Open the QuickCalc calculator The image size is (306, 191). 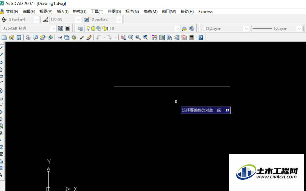tap(192, 37)
